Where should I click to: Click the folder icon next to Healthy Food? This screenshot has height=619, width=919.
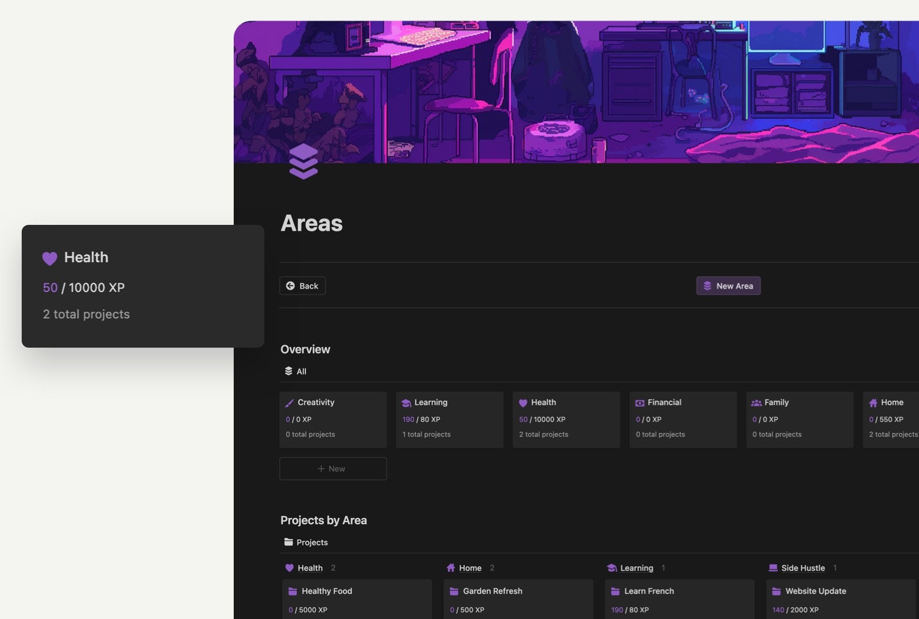292,591
